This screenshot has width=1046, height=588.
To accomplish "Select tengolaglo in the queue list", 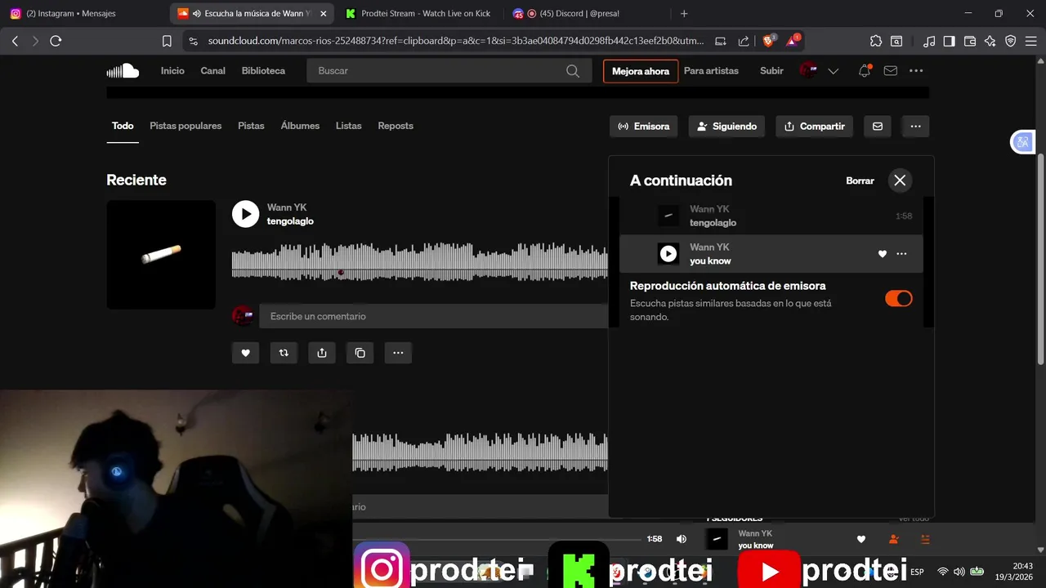I will pyautogui.click(x=771, y=216).
